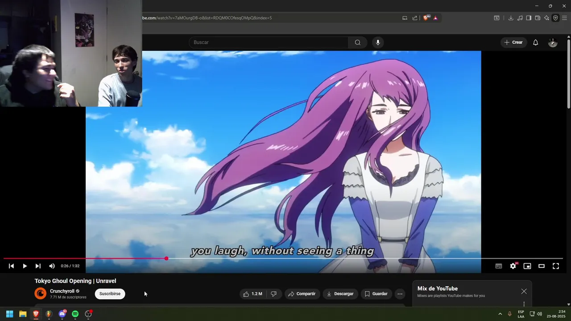Image resolution: width=571 pixels, height=321 pixels.
Task: Open the browser downloads icon
Action: click(x=511, y=18)
